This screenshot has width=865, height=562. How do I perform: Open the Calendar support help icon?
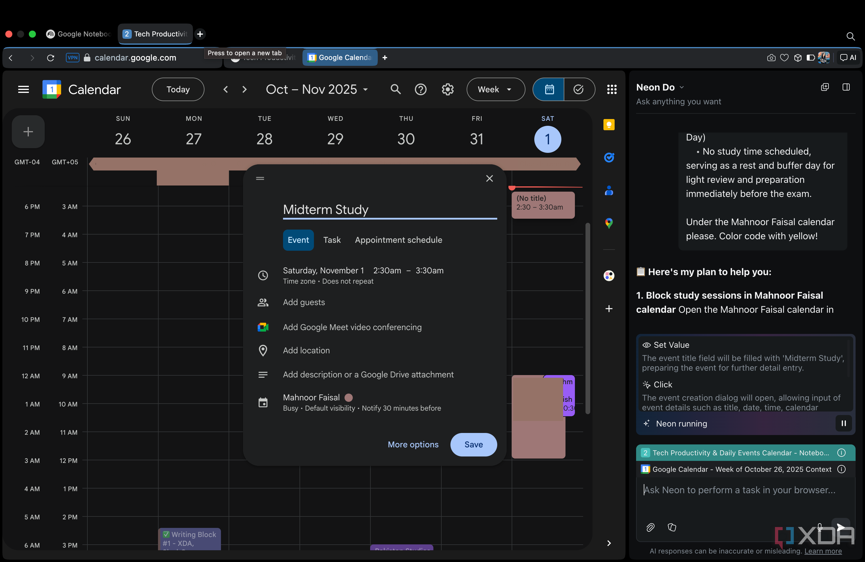click(x=420, y=89)
